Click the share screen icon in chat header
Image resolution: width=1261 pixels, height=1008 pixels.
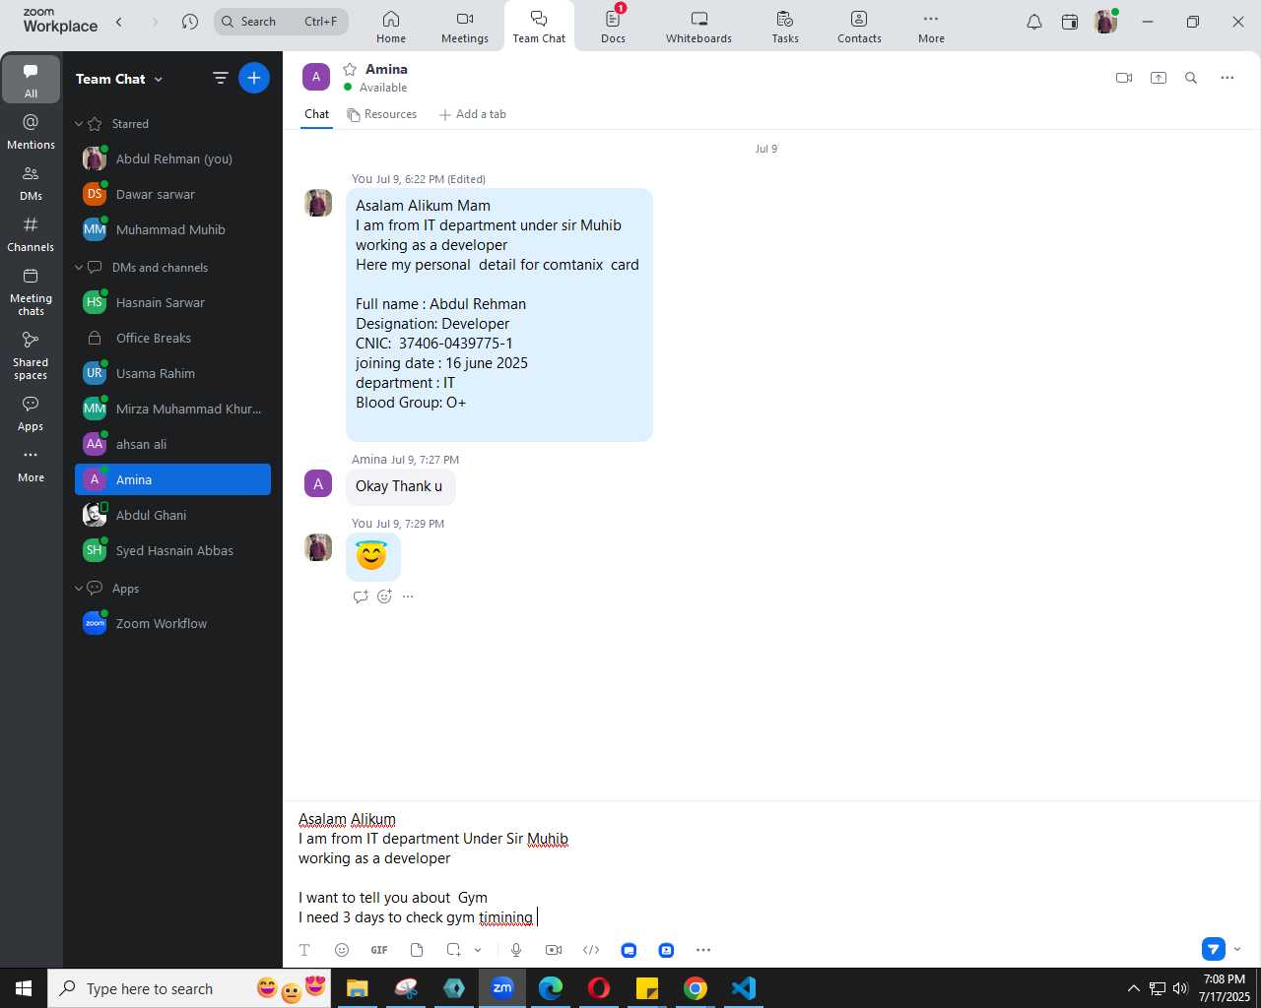point(1159,78)
